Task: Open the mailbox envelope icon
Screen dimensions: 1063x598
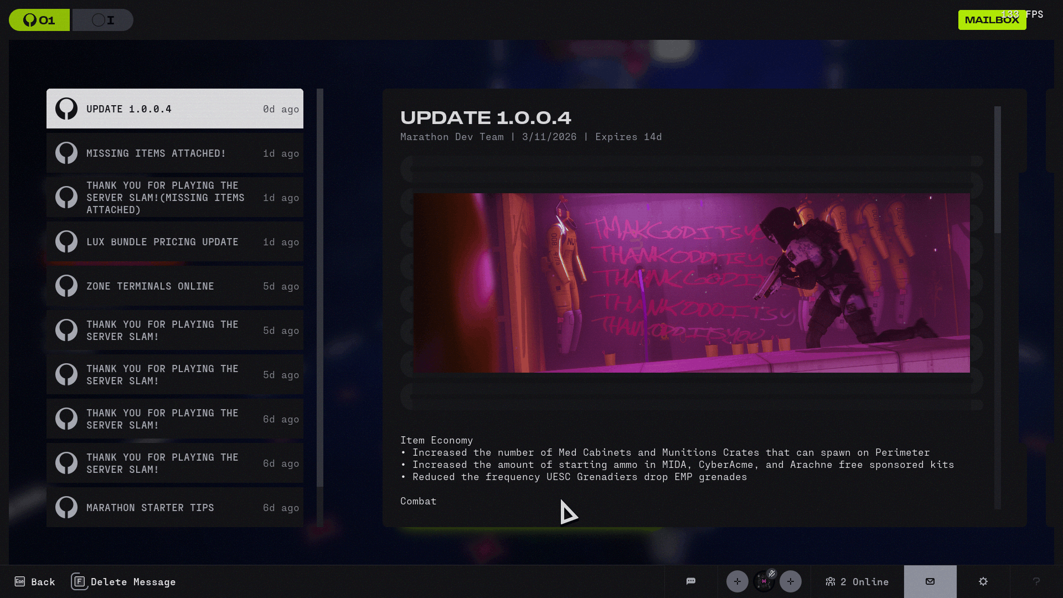Action: pos(930,581)
